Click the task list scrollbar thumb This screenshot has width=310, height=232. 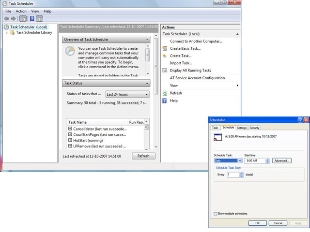[x=146, y=127]
